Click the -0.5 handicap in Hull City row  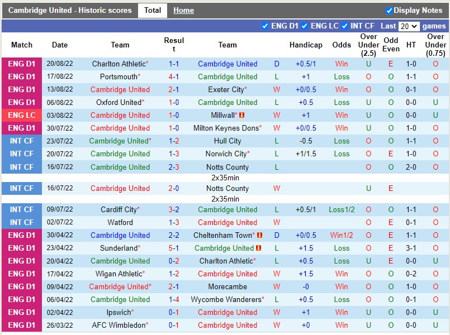pyautogui.click(x=306, y=141)
